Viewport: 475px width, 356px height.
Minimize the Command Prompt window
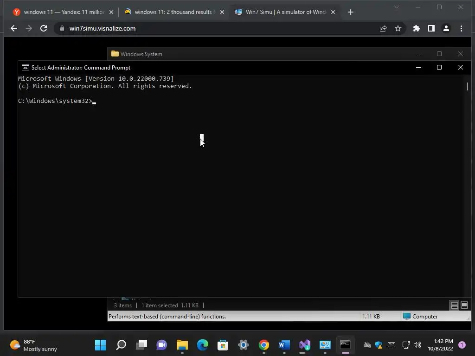pyautogui.click(x=418, y=68)
